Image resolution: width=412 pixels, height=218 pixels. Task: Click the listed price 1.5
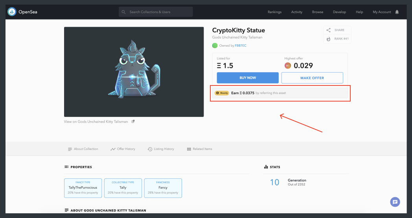click(x=225, y=66)
